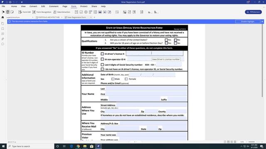This screenshot has height=149, width=266.
Task: Open the Bookmarks side panel
Action: [2, 29]
